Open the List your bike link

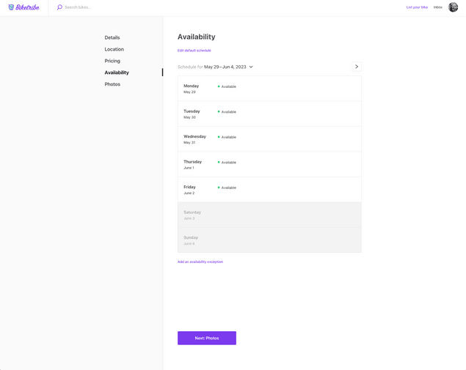(x=417, y=7)
